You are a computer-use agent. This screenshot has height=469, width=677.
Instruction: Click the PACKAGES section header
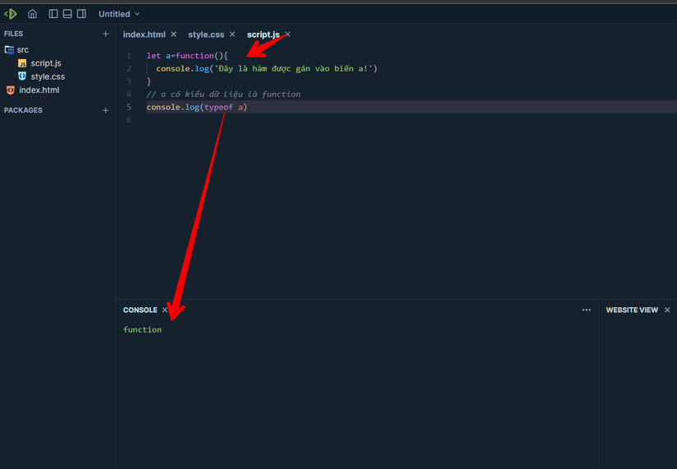[23, 110]
